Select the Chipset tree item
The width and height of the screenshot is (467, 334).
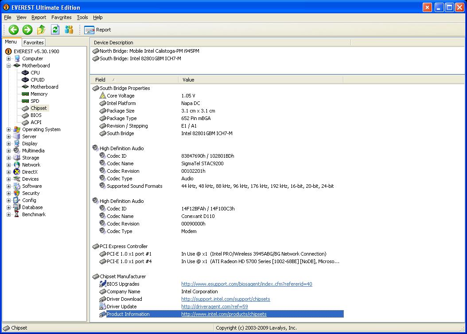pos(39,108)
